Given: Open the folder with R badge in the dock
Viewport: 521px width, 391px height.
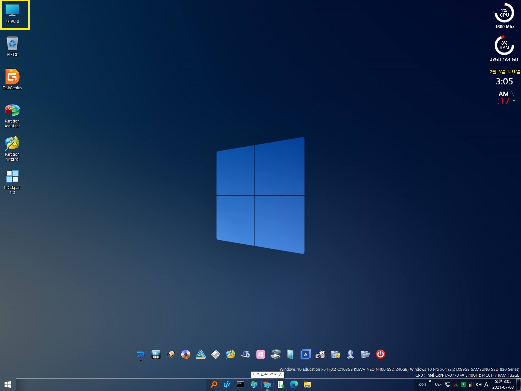Looking at the screenshot, I should coord(336,354).
